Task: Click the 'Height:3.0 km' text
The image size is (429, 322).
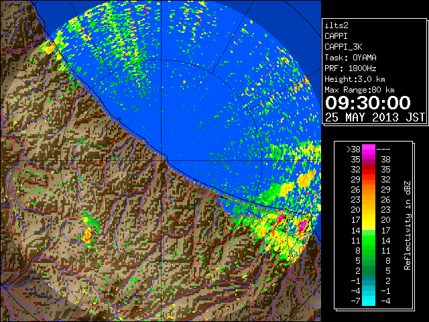Action: click(x=355, y=79)
